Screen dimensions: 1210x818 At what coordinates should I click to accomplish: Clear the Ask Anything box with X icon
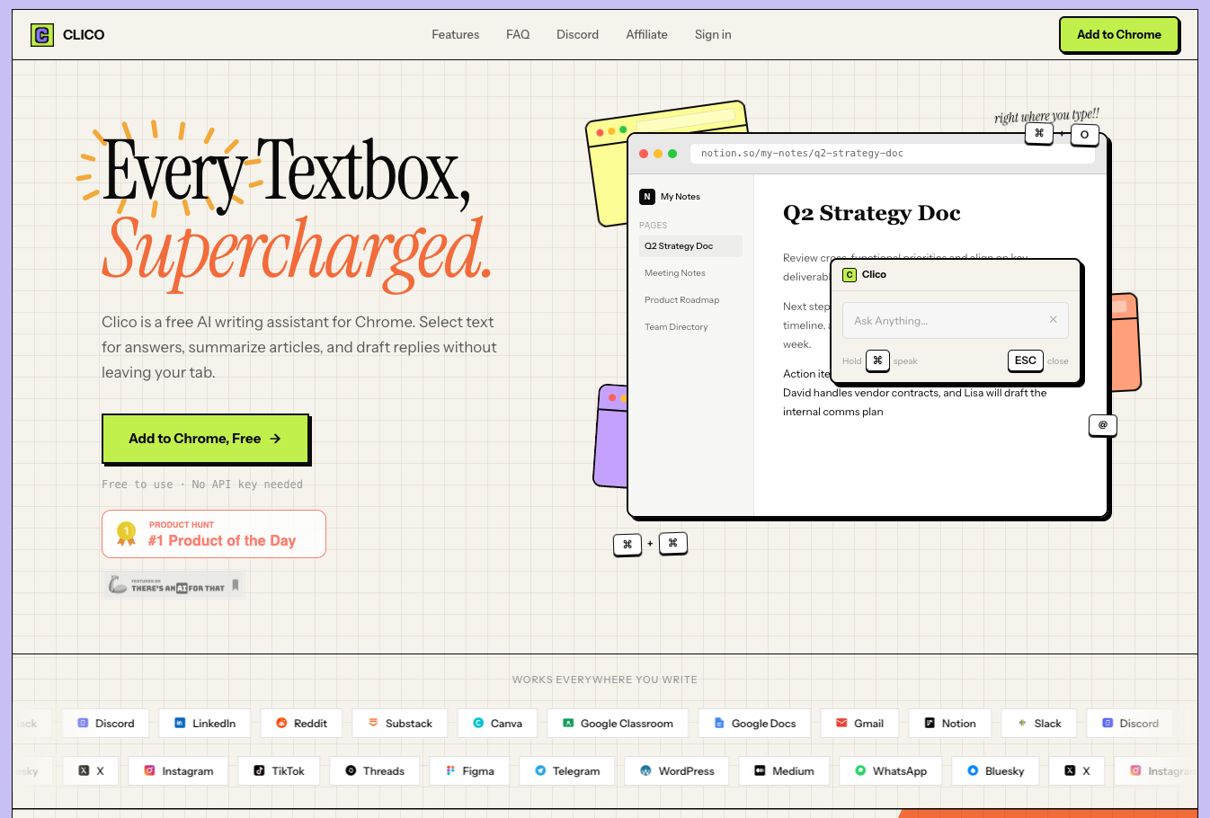1053,320
